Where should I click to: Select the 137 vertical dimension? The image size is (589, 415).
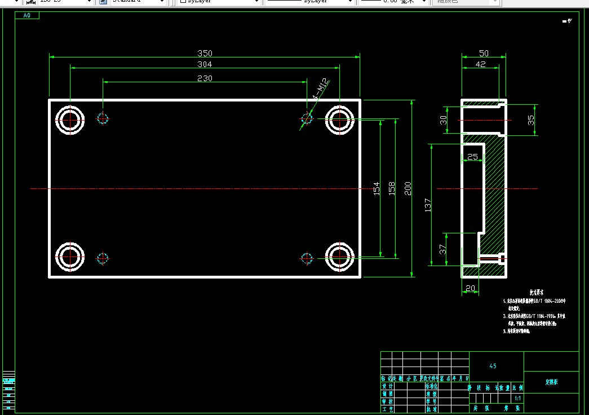pos(427,205)
